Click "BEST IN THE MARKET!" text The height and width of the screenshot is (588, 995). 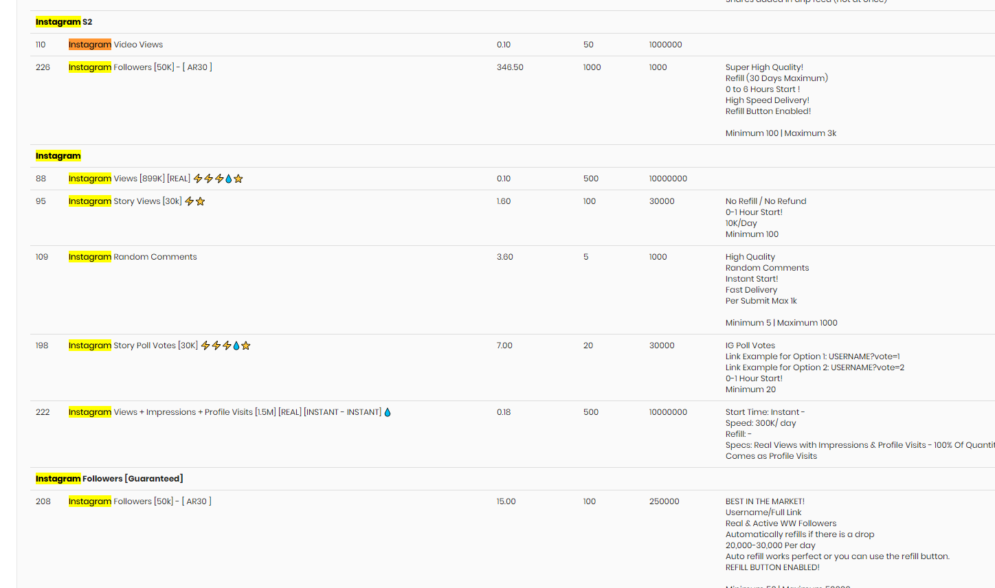(765, 501)
